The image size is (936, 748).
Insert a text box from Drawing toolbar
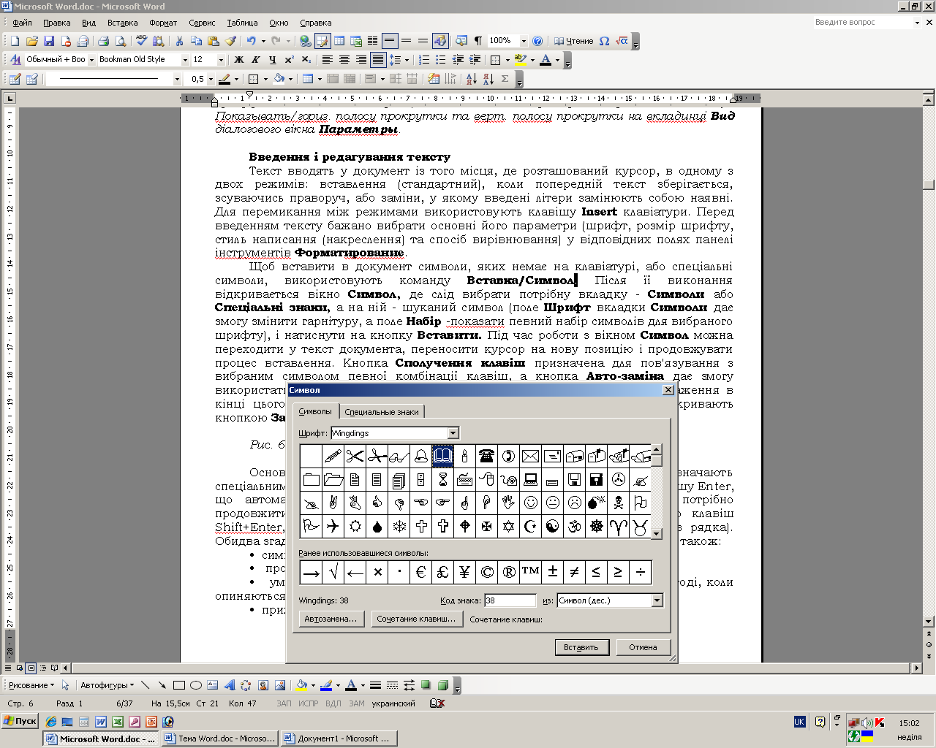[212, 685]
